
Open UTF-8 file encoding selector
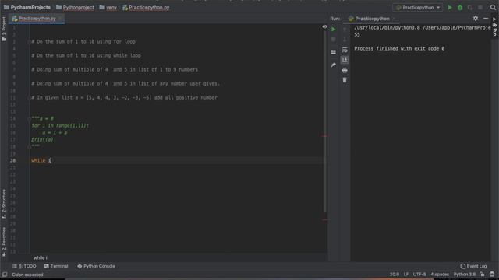pos(419,275)
